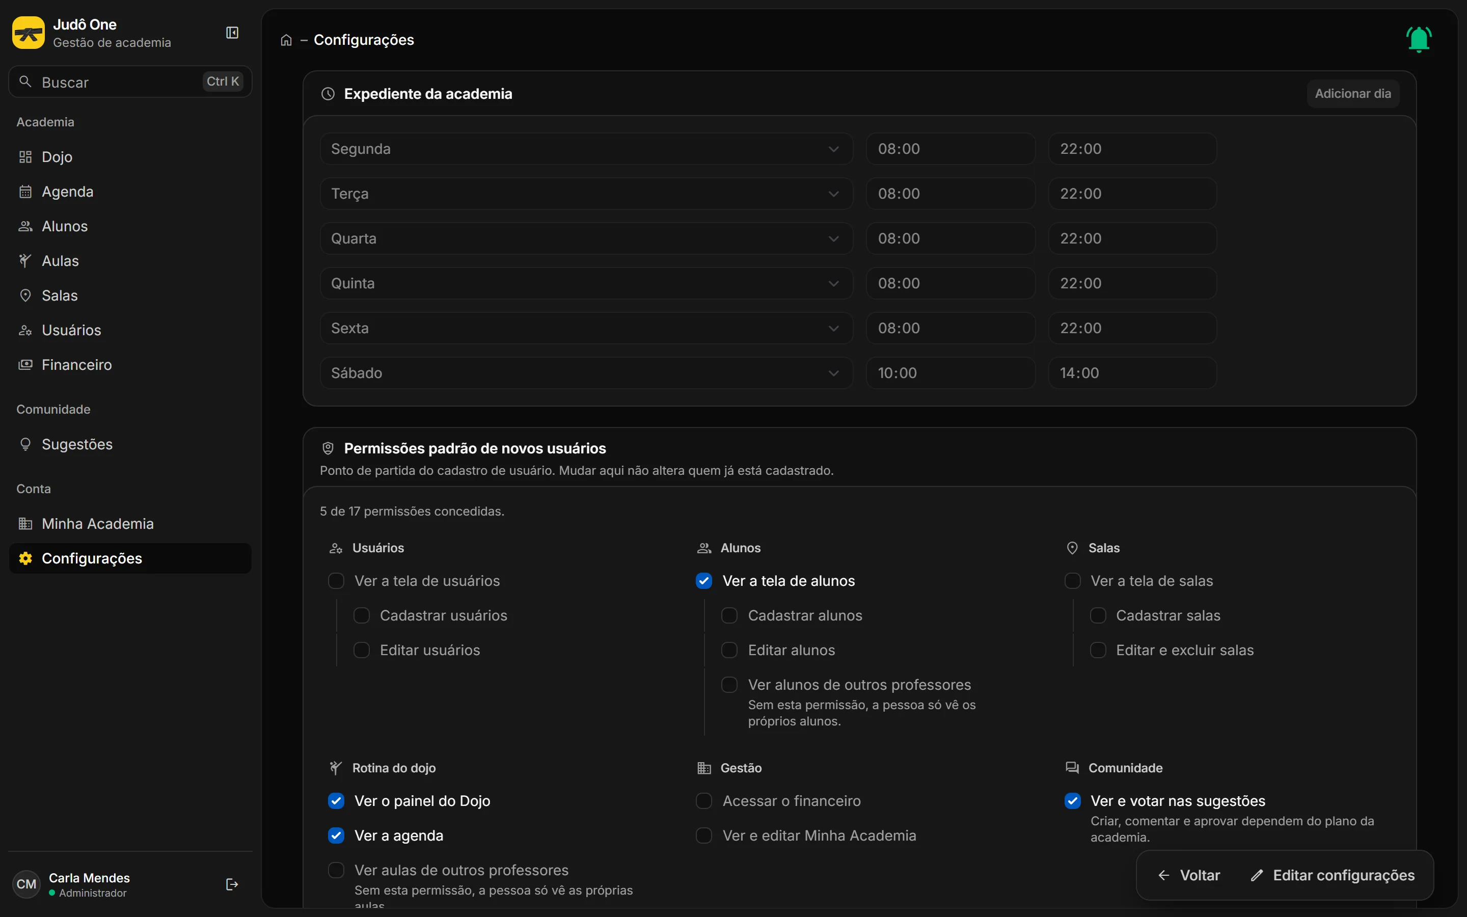The height and width of the screenshot is (917, 1467).
Task: Click the Buscar search field
Action: [x=130, y=82]
